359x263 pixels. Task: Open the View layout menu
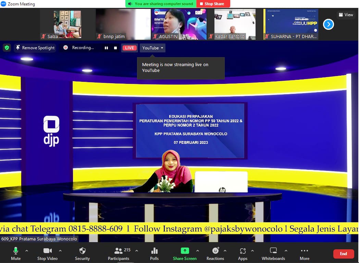345,15
